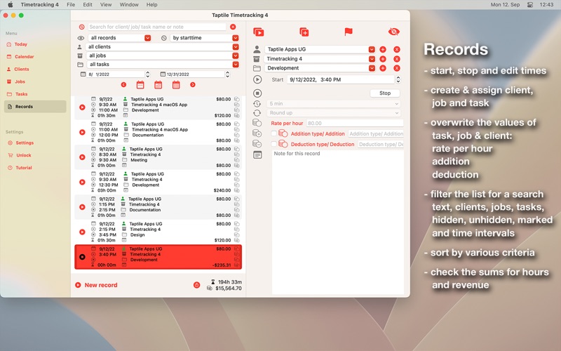The width and height of the screenshot is (561, 351).
Task: Expand the by starttime sort dropdown
Action: tap(236, 38)
